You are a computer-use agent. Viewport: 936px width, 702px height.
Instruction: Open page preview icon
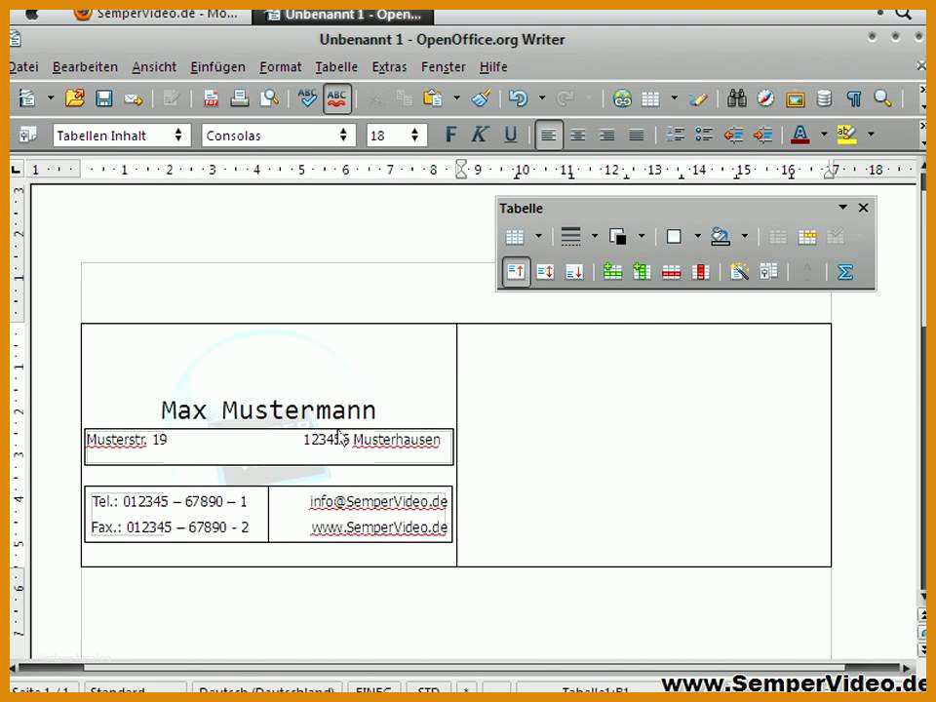click(x=269, y=97)
